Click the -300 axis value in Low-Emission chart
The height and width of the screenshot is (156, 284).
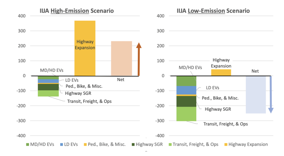(x=160, y=121)
